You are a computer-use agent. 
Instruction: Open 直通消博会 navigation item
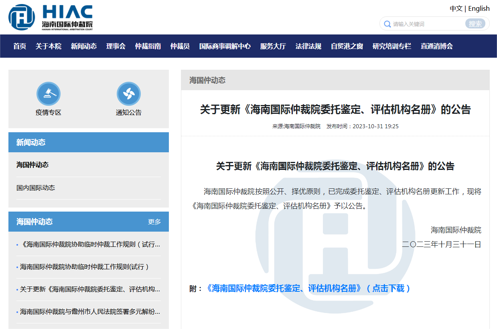[x=437, y=46]
